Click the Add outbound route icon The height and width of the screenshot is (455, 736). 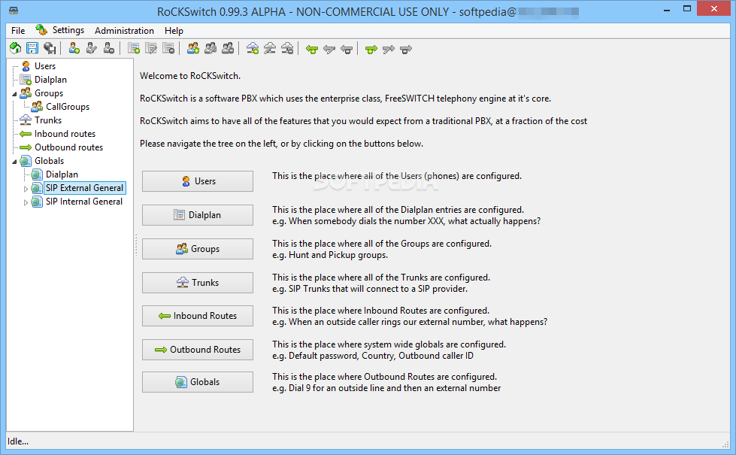click(x=371, y=49)
